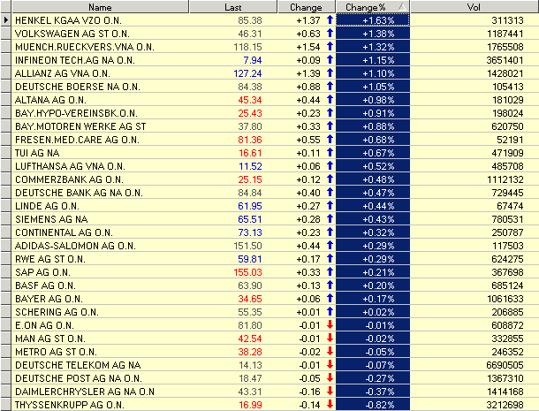Click the down arrow in METRO row
This screenshot has width=539, height=411.
point(330,351)
